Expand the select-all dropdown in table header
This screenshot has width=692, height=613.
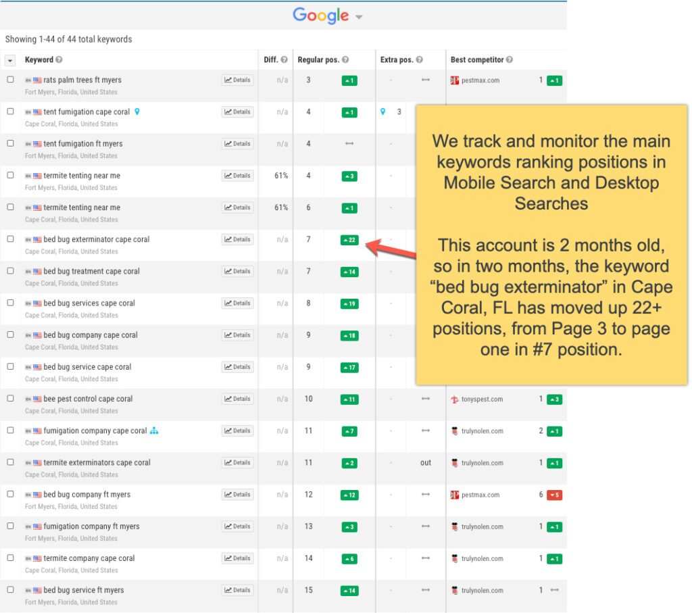coord(10,60)
